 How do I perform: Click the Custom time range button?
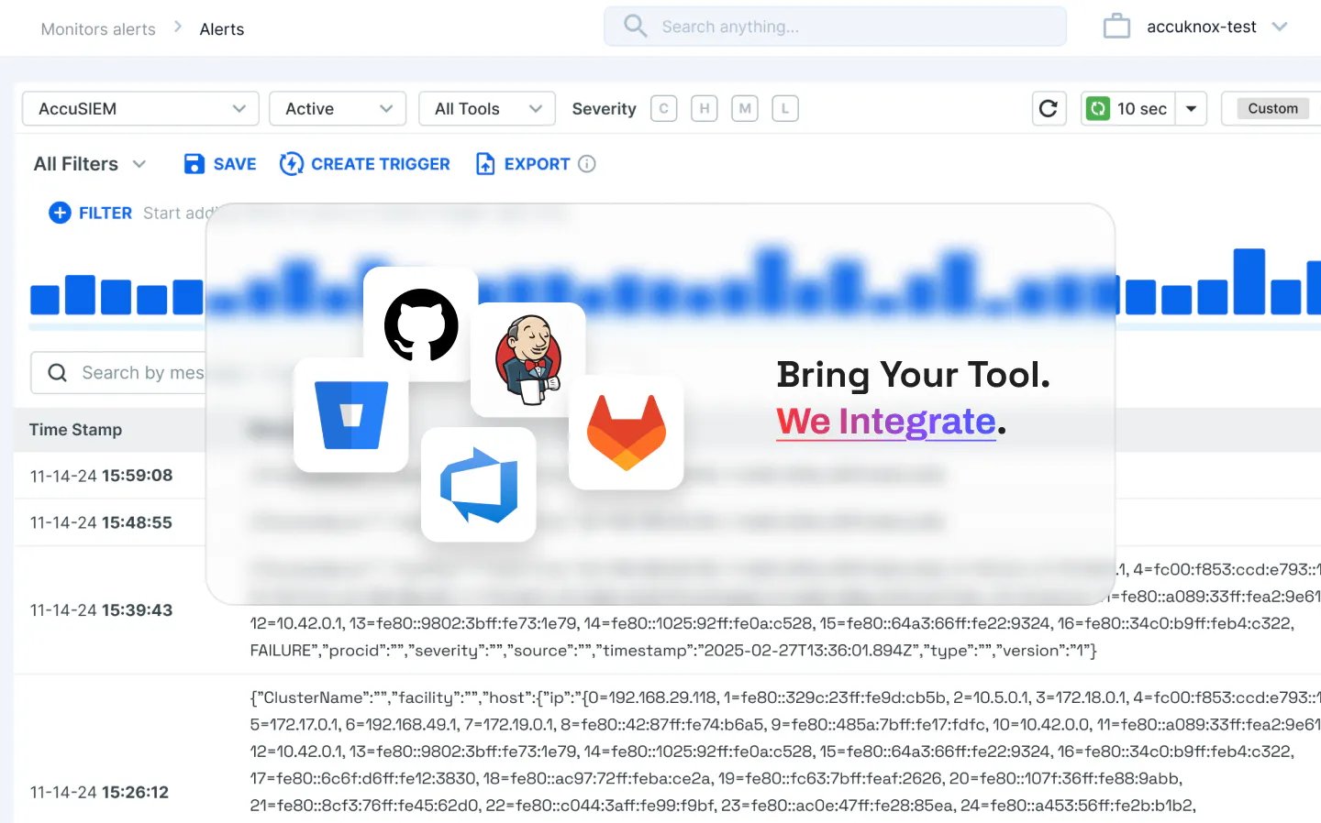click(1272, 108)
